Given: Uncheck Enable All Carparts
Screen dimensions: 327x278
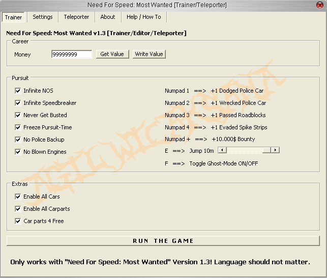Looking at the screenshot, I should [x=18, y=209].
